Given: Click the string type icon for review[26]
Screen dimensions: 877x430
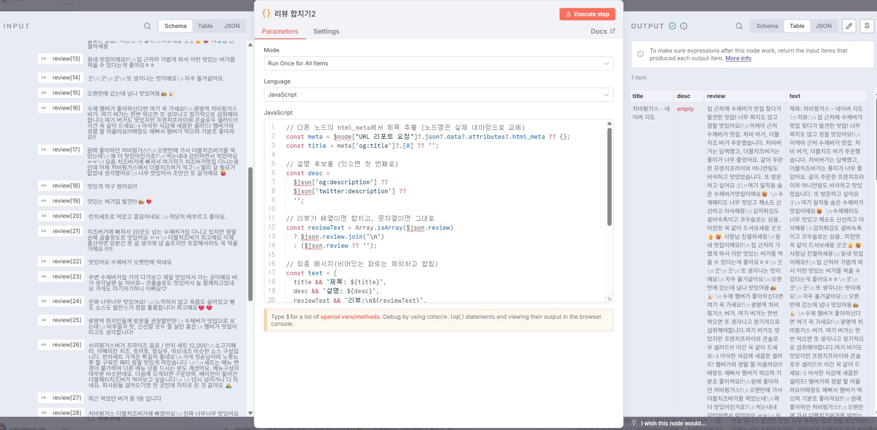Looking at the screenshot, I should 44,345.
